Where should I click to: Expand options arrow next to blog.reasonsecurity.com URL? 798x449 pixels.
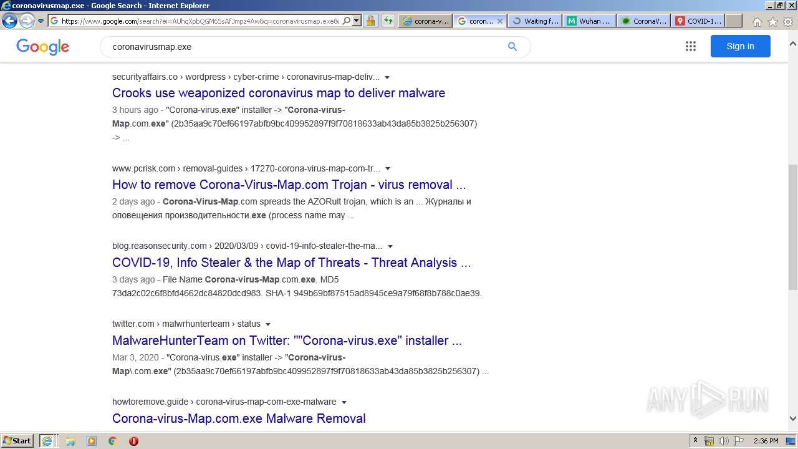tap(390, 246)
